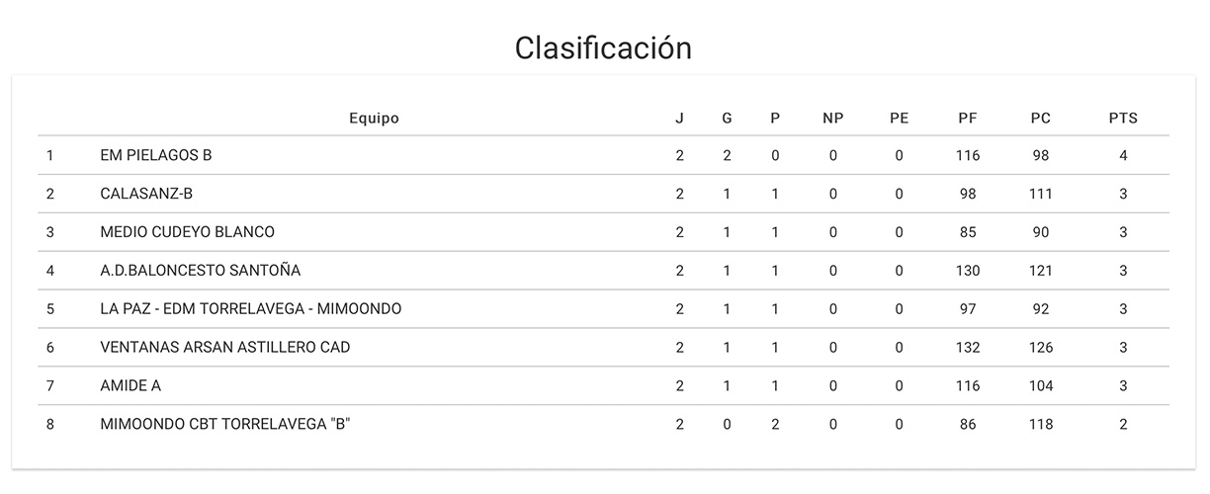Select LA PAZ - EDM TORRELAVEGA - MIMOONDO
1210x494 pixels.
pyautogui.click(x=251, y=309)
